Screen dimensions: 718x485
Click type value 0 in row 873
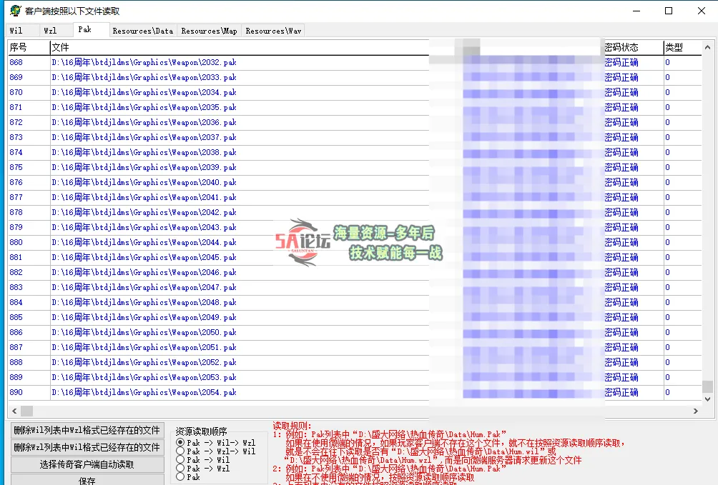tap(668, 137)
